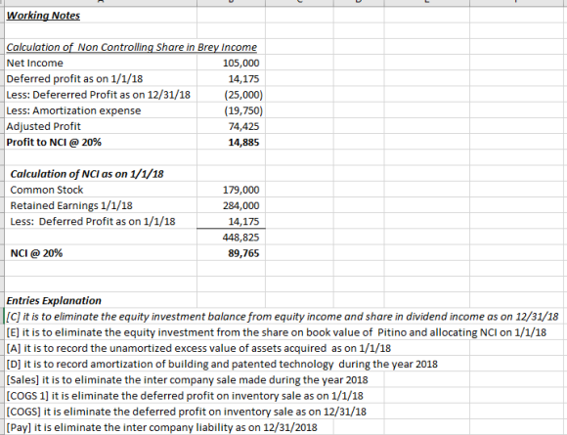
Task: Select the NCI @ 20% value 89,765
Action: click(243, 253)
